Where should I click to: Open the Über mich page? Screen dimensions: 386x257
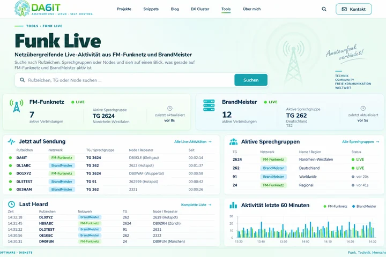[x=251, y=9]
